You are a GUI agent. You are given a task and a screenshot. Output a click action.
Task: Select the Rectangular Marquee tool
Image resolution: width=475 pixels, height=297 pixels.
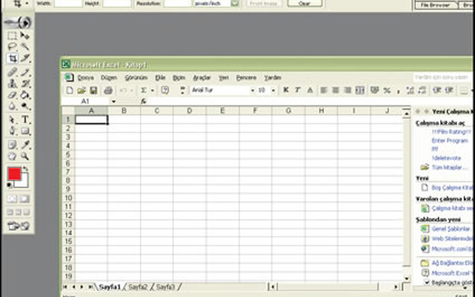(12, 35)
